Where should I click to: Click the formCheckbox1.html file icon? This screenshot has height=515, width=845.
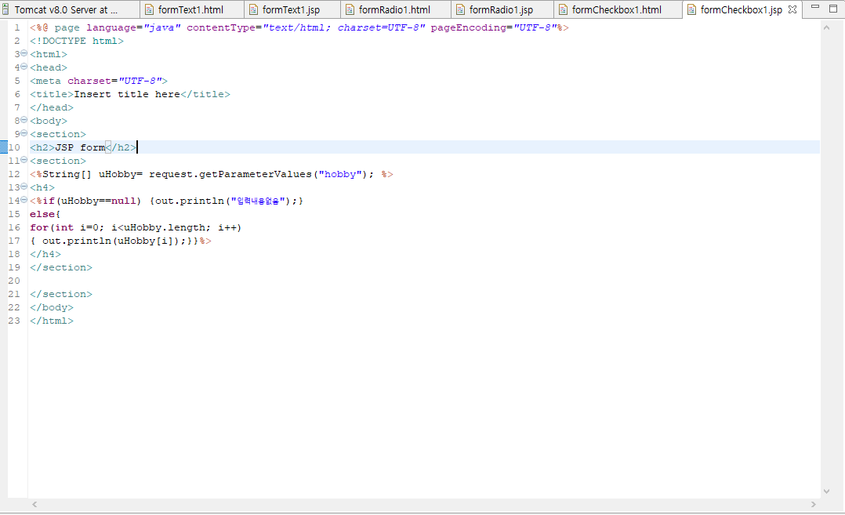563,9
